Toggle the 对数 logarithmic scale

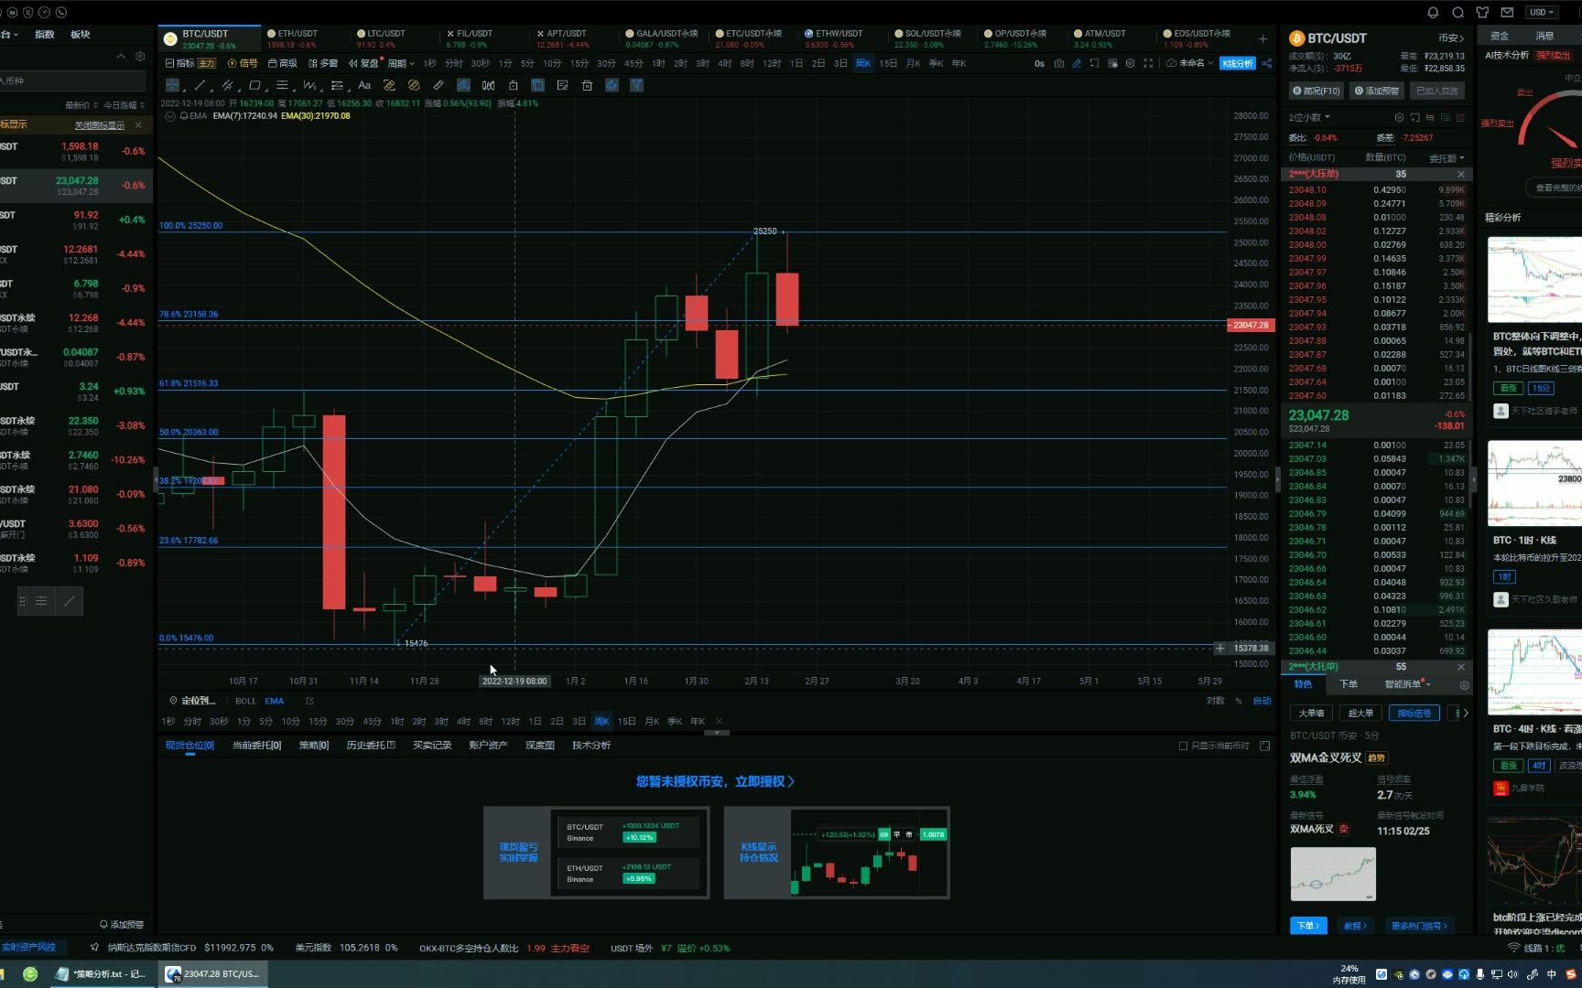[1215, 701]
